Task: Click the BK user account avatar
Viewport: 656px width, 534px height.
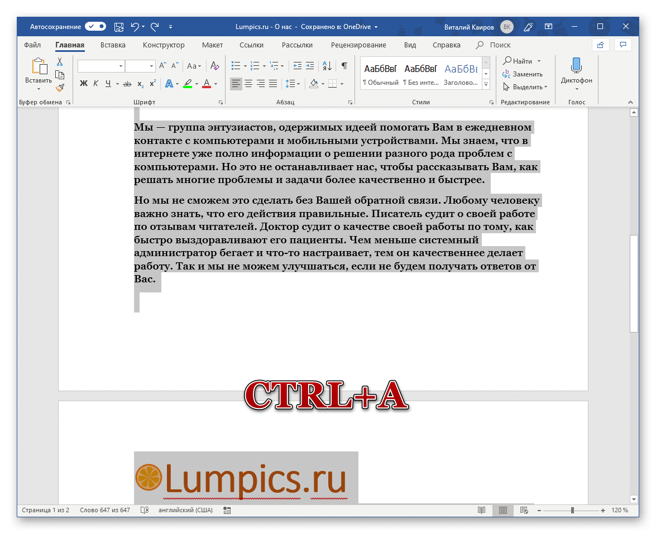Action: click(507, 27)
